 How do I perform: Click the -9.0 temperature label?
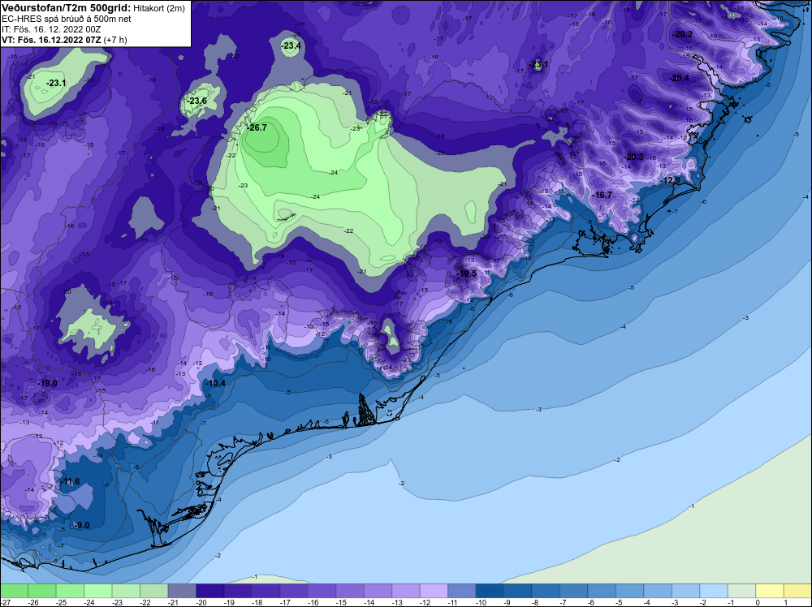tap(81, 525)
